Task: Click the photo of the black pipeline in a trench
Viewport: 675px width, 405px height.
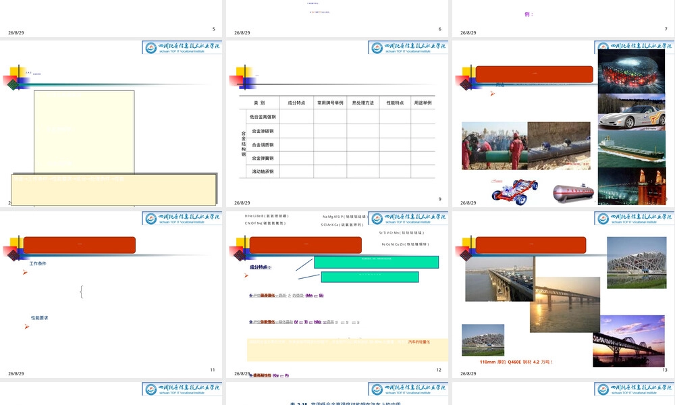Action: coord(559,146)
